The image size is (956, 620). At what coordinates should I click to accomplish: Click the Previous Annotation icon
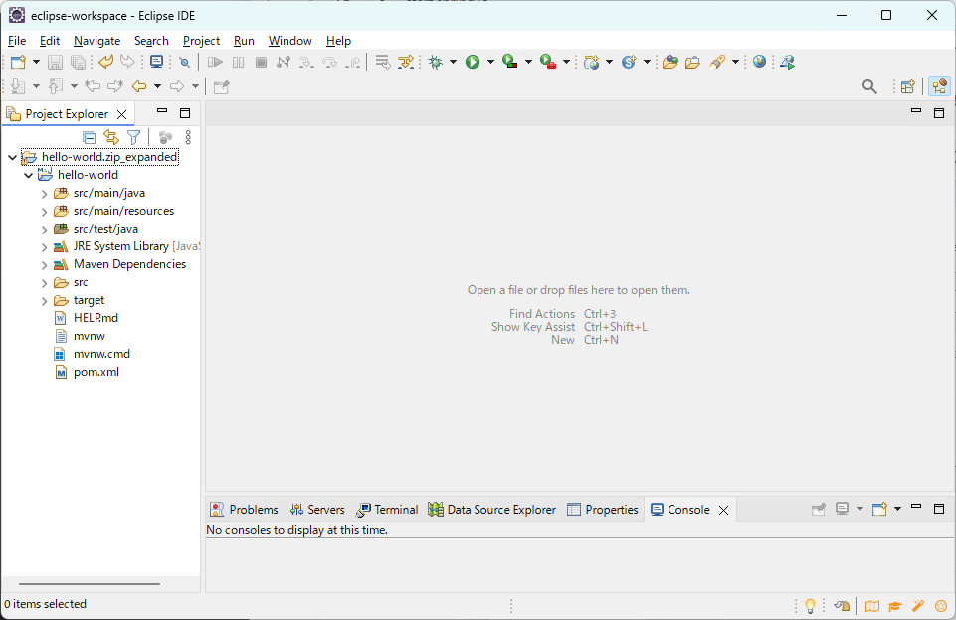[56, 86]
